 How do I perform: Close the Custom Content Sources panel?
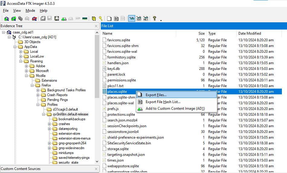(x=96, y=169)
